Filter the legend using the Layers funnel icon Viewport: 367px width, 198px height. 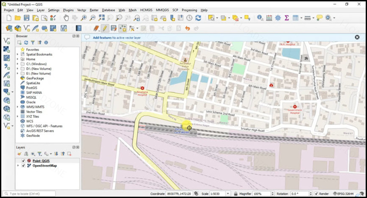[39, 154]
